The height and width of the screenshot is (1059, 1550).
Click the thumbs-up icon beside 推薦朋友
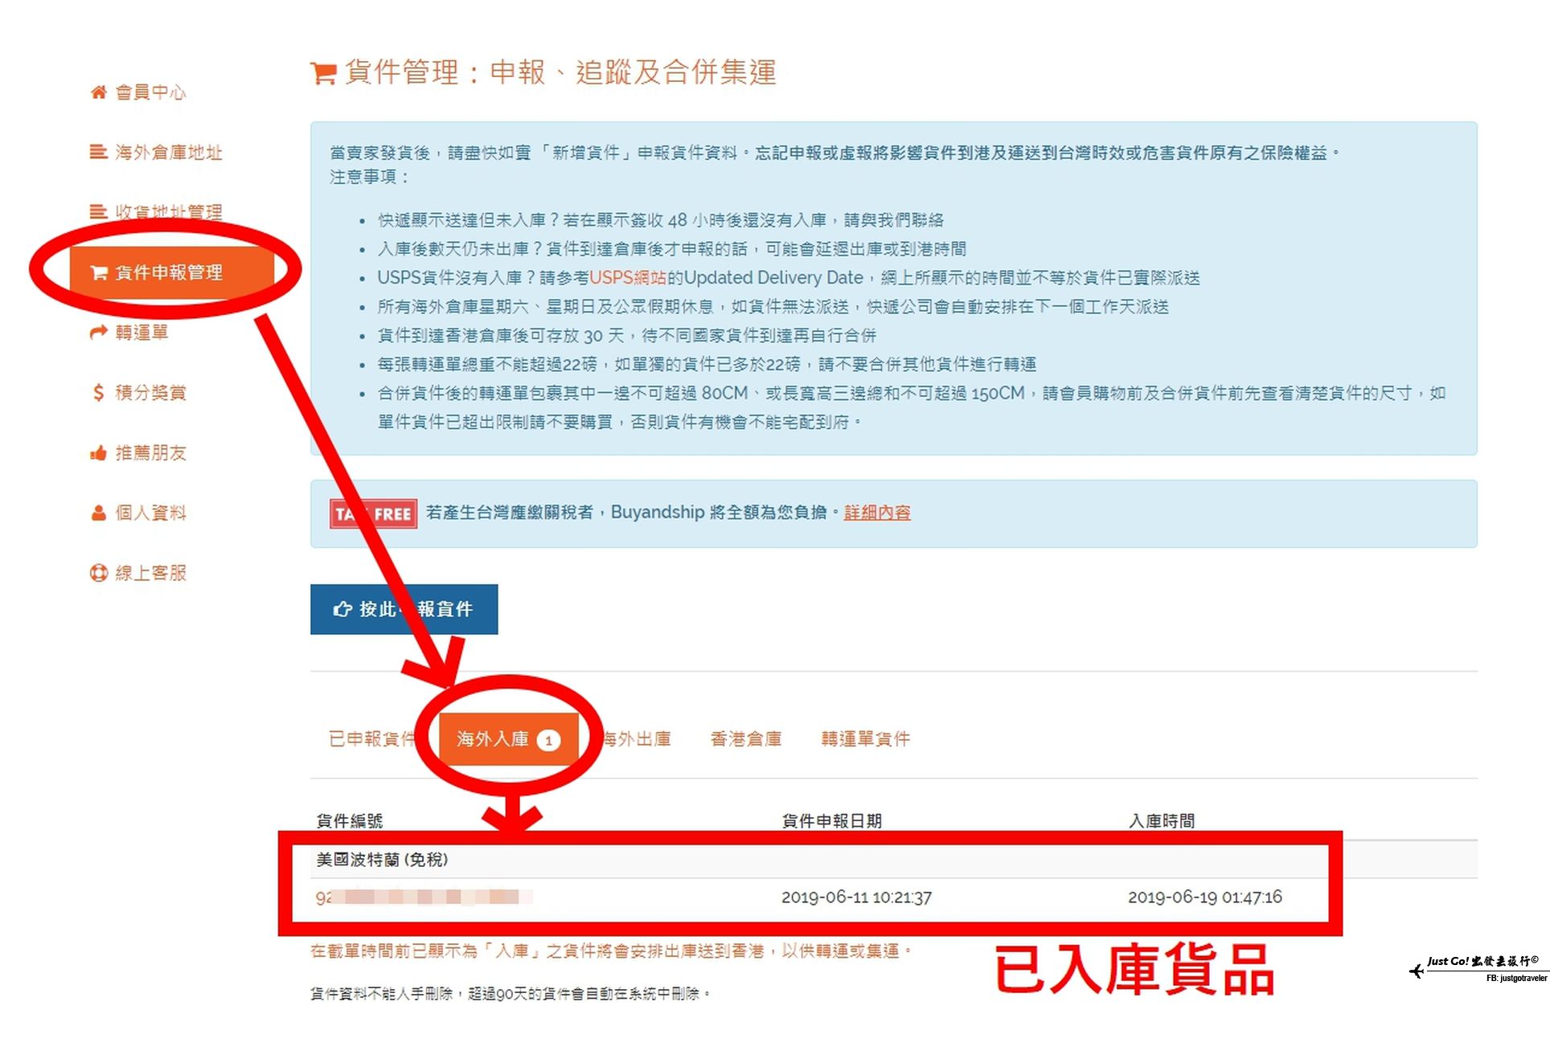[x=98, y=453]
